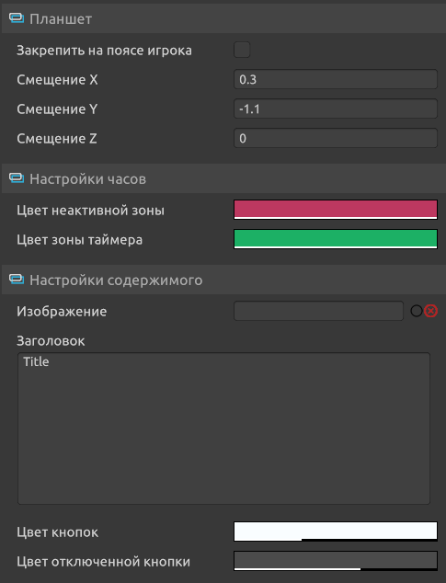Image resolution: width=446 pixels, height=583 pixels.
Task: Enable the Закрепить на поясе игрока checkbox
Action: point(242,50)
